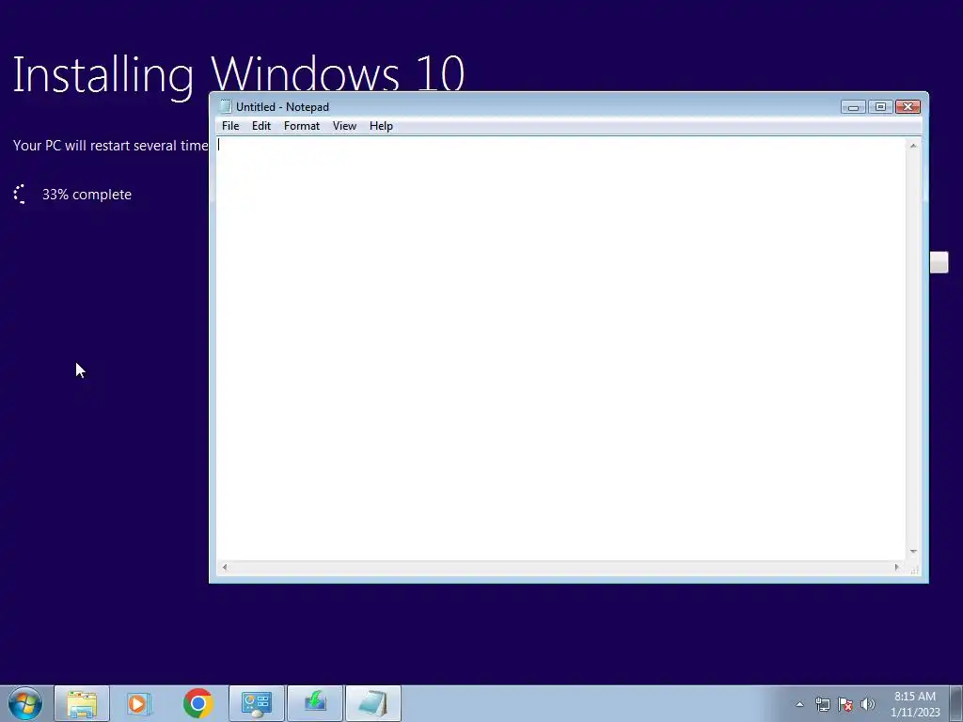Open the Windows Start menu orb
The image size is (963, 722).
(25, 703)
